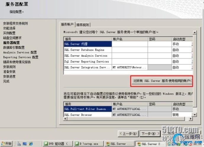Image resolution: width=204 pixels, height=147 pixels.
Task: Click password cell for SQL Server Database Engine
Action: click(160, 50)
